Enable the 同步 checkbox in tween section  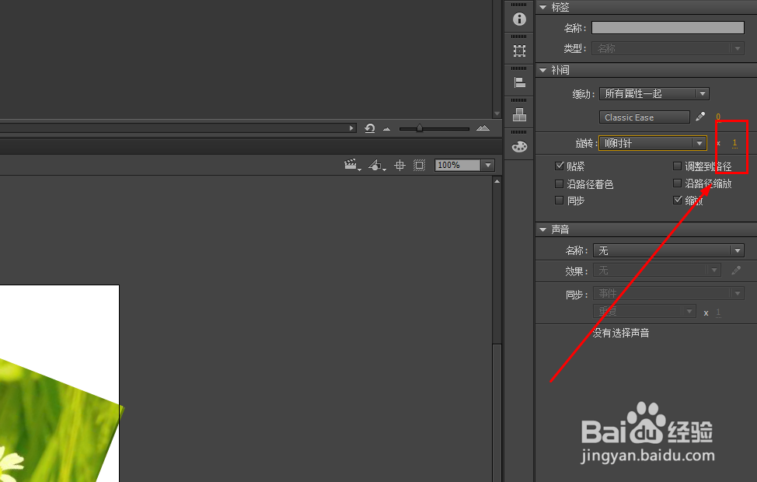point(559,200)
